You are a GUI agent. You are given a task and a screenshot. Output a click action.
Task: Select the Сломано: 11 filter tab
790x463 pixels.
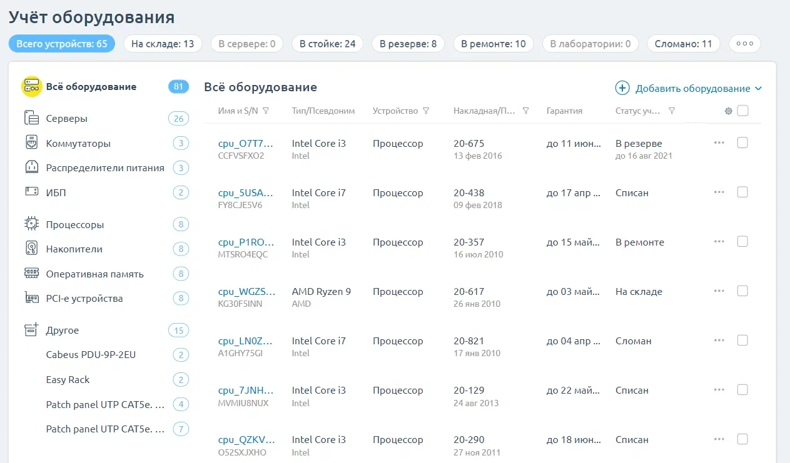pyautogui.click(x=683, y=44)
